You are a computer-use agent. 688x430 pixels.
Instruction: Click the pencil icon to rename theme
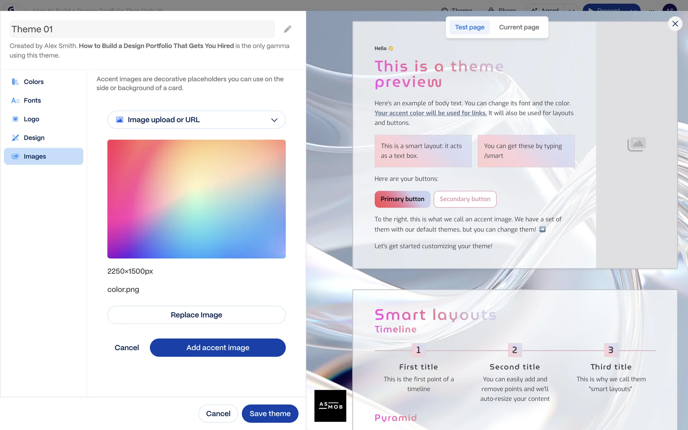coord(287,29)
